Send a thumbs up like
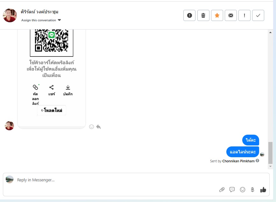 coord(263,190)
